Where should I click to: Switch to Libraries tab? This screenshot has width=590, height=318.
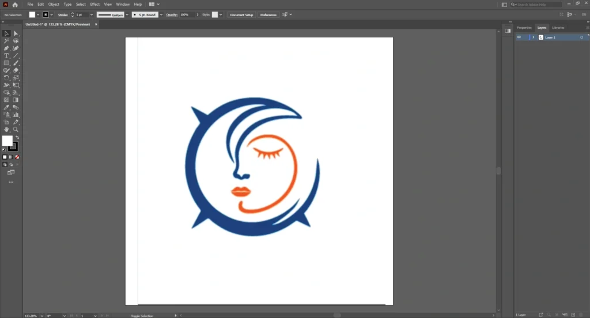coord(558,28)
